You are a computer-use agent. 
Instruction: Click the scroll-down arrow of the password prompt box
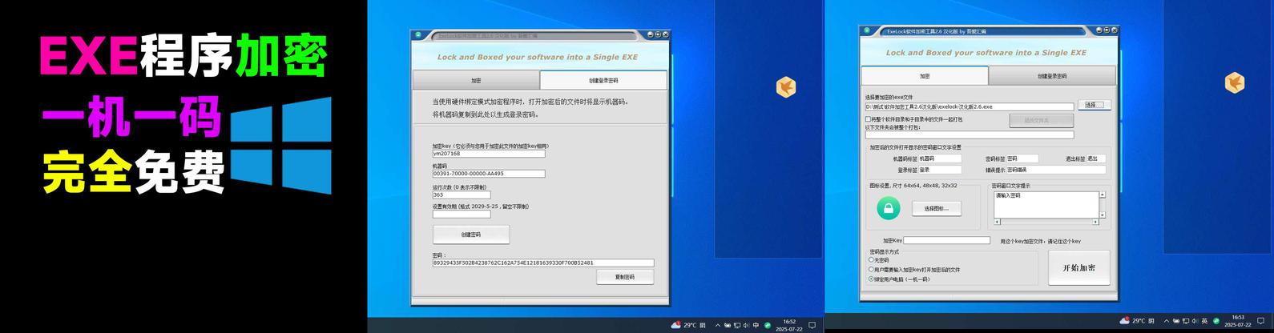coord(1103,215)
